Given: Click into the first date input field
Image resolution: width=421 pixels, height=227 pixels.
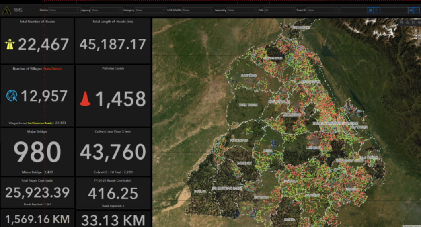Looking at the screenshot, I should (x=353, y=10).
